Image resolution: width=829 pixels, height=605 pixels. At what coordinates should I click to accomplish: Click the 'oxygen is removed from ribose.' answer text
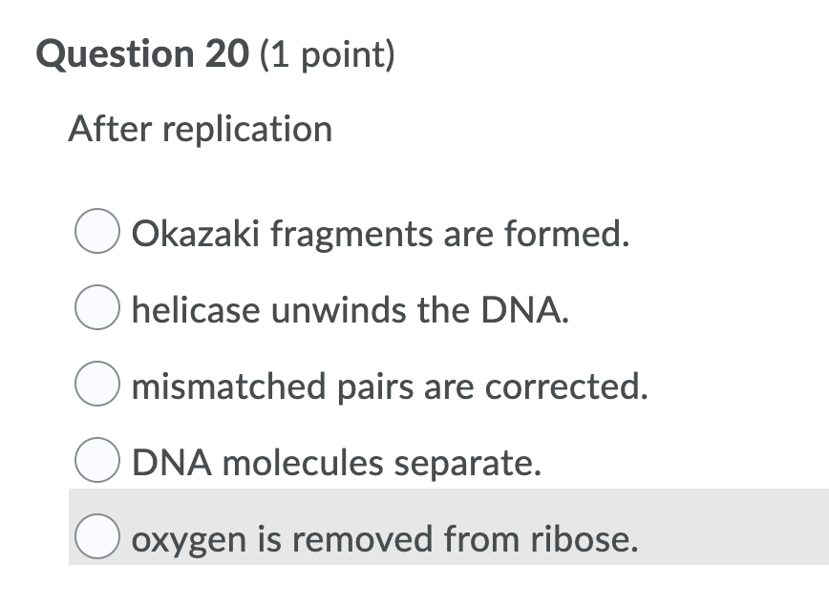384,539
